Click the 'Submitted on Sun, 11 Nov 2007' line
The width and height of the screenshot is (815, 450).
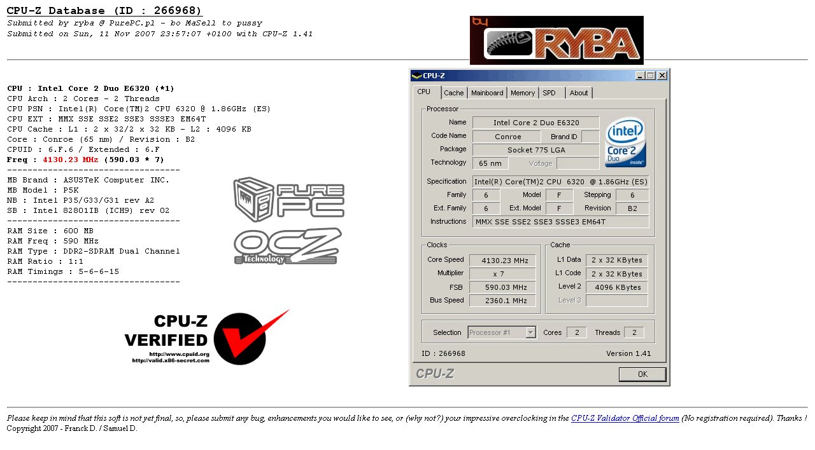160,34
